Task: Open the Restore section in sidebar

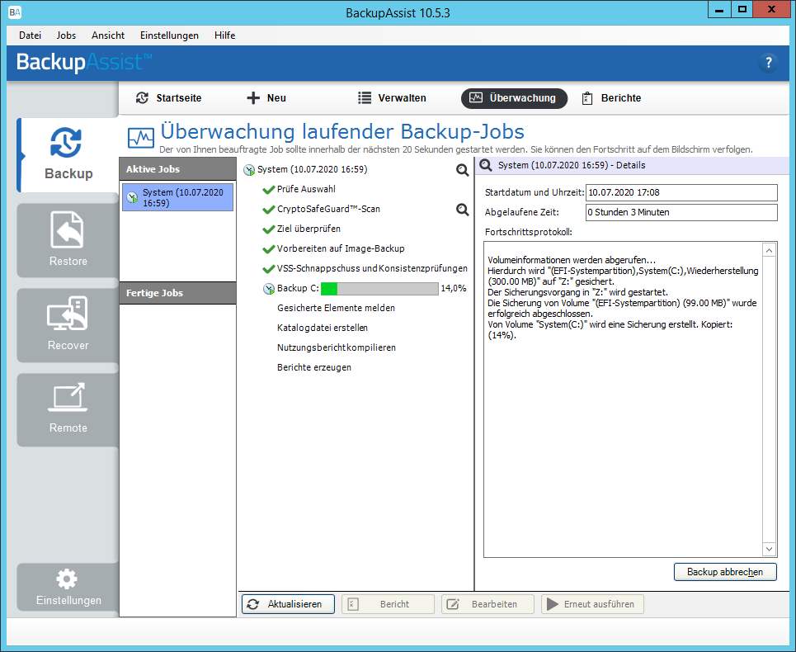Action: coord(68,241)
